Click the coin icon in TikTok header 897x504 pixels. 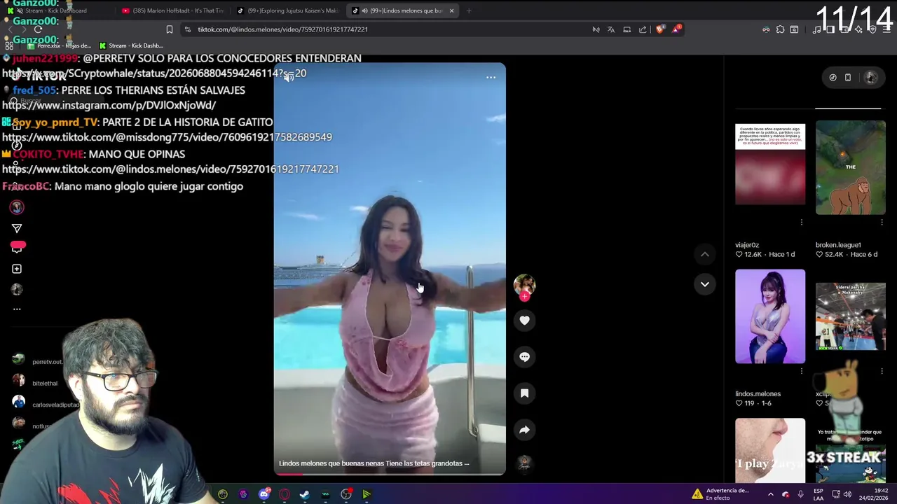pos(833,78)
